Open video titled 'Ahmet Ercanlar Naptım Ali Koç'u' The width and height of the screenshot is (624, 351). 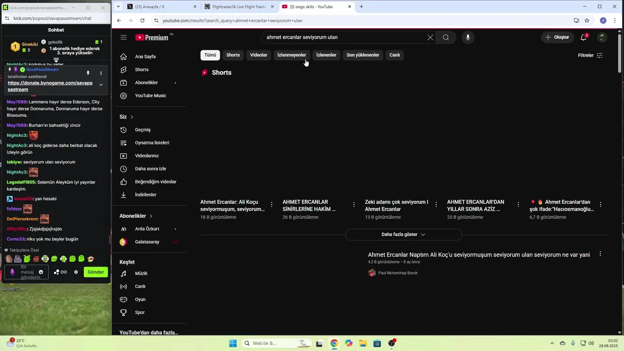479,255
